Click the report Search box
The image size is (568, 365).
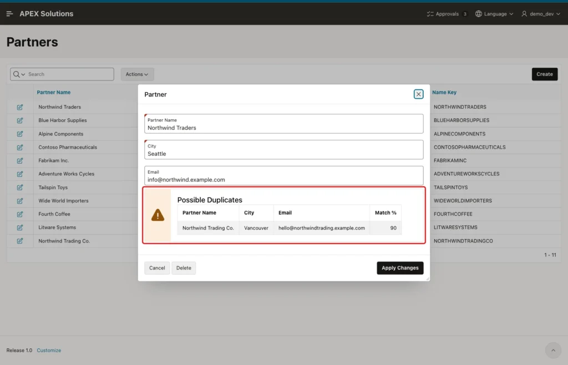click(70, 74)
